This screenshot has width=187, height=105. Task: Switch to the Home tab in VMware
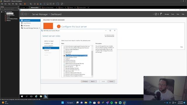coord(24,8)
